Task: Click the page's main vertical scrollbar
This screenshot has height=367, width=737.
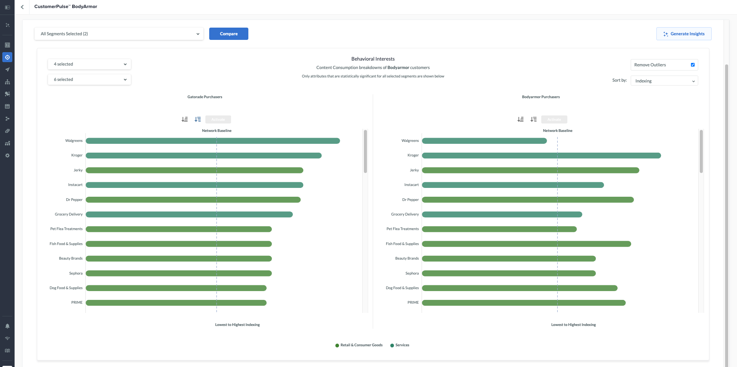Action: 726,215
